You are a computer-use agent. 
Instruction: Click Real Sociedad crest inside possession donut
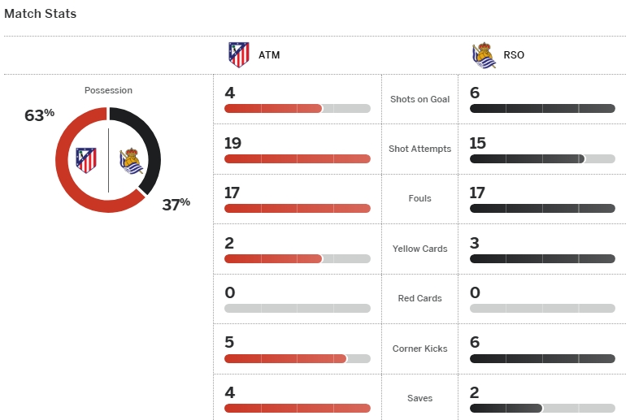pyautogui.click(x=131, y=160)
